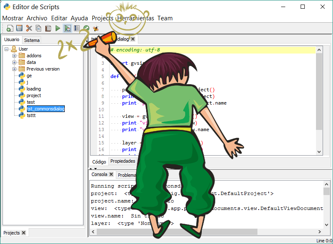Click the Cut scissors icon
Screen dimensions: 333x244
(x=29, y=28)
